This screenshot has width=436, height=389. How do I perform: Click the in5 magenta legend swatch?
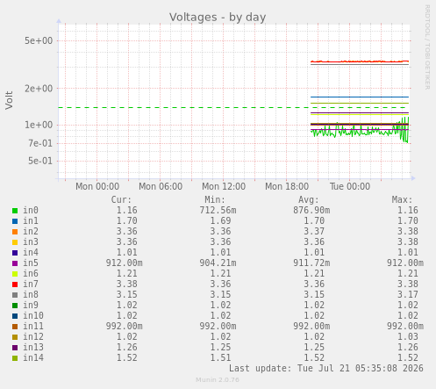(x=15, y=263)
